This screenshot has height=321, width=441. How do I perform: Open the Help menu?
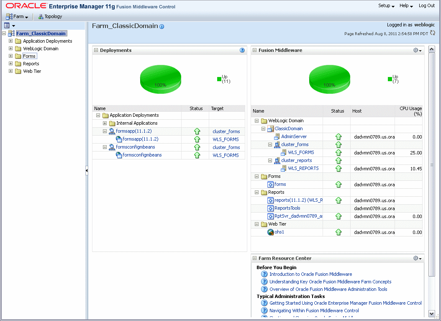coord(406,5)
